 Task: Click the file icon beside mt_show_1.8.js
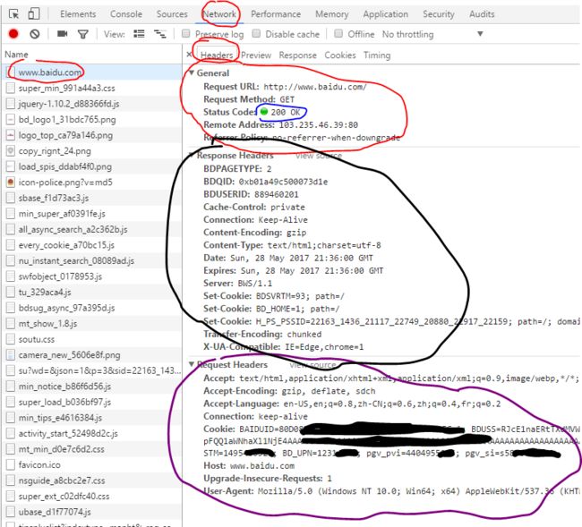tap(11, 323)
